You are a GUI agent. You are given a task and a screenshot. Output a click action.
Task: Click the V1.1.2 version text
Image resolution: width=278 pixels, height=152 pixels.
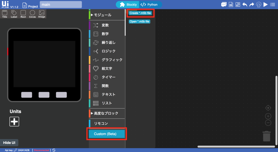point(14,7)
